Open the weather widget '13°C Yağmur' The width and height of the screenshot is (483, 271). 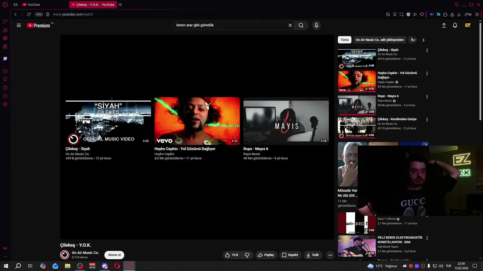(x=382, y=266)
